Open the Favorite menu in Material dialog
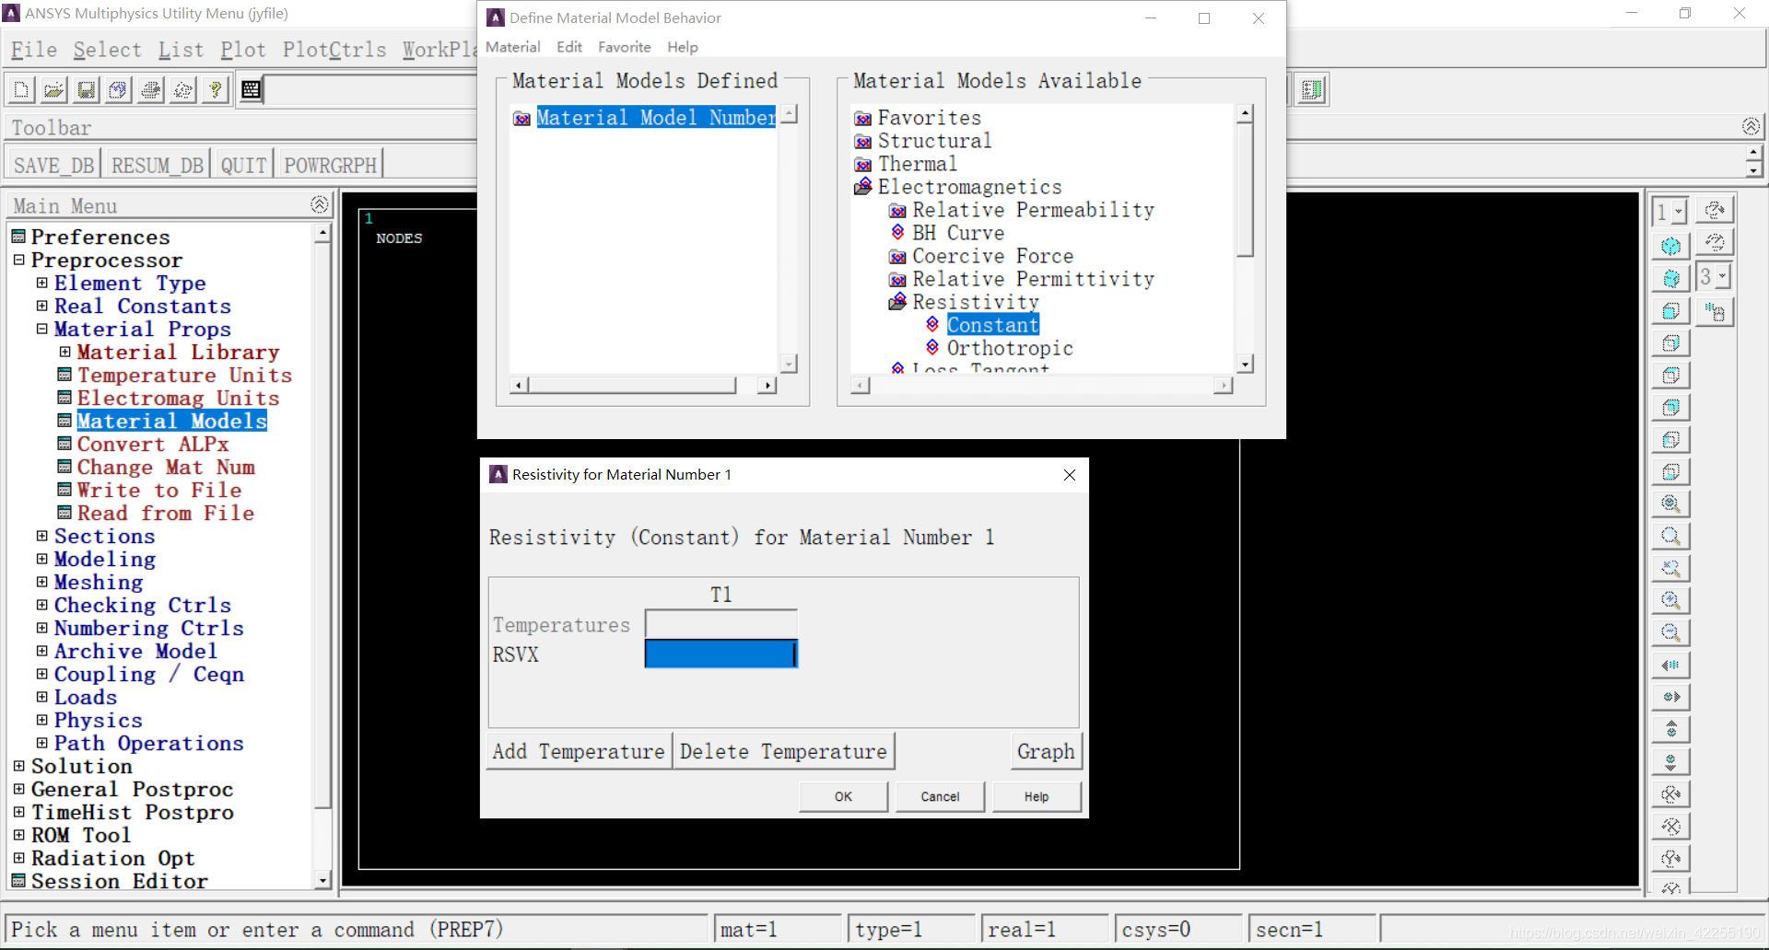Screen dimensions: 1769x950 [624, 47]
